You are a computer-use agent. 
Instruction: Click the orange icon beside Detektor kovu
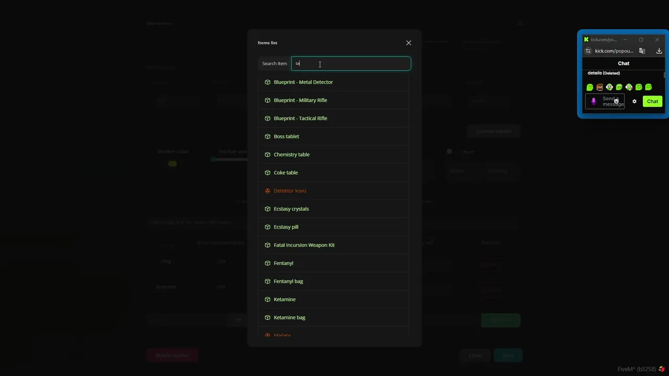point(268,191)
